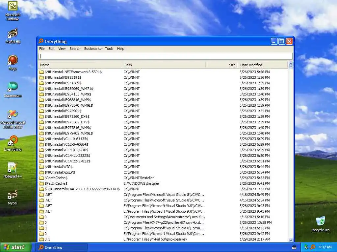This screenshot has height=252, width=337.
Task: Select .NET folder modified 4/16/2024 5:49 PM
Action: click(163, 195)
